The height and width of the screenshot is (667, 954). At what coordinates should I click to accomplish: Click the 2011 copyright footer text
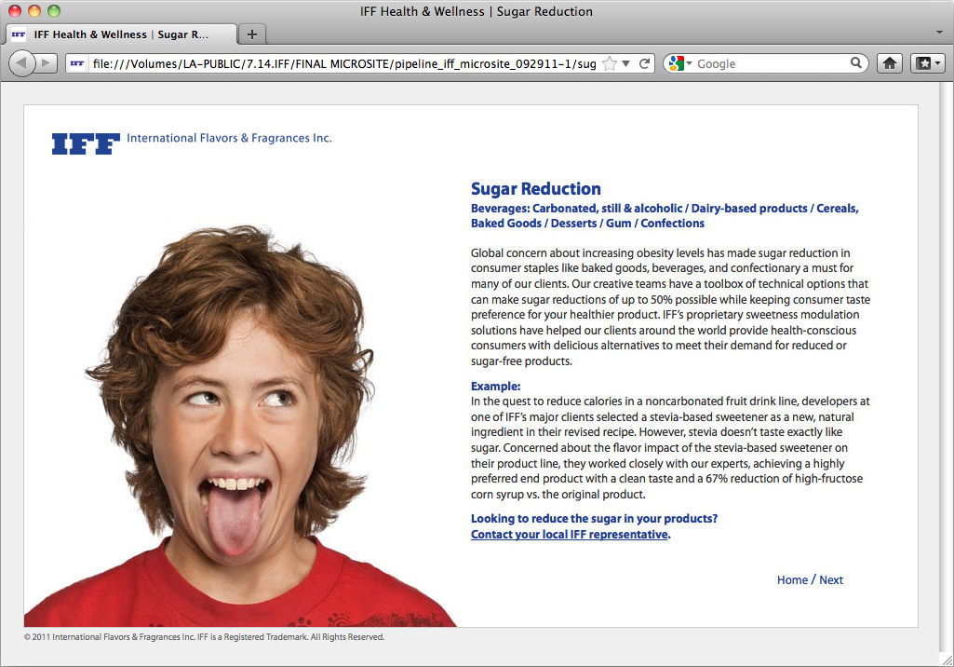204,637
